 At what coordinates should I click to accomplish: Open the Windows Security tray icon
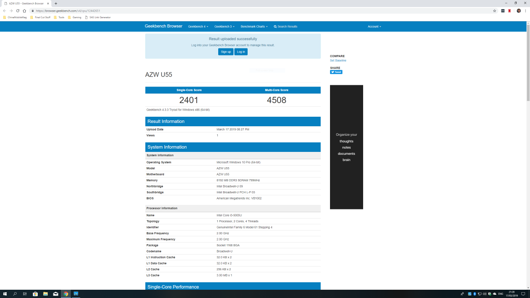click(x=489, y=294)
